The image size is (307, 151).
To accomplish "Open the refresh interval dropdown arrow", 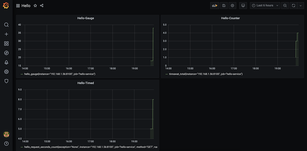I will pyautogui.click(x=300, y=5).
